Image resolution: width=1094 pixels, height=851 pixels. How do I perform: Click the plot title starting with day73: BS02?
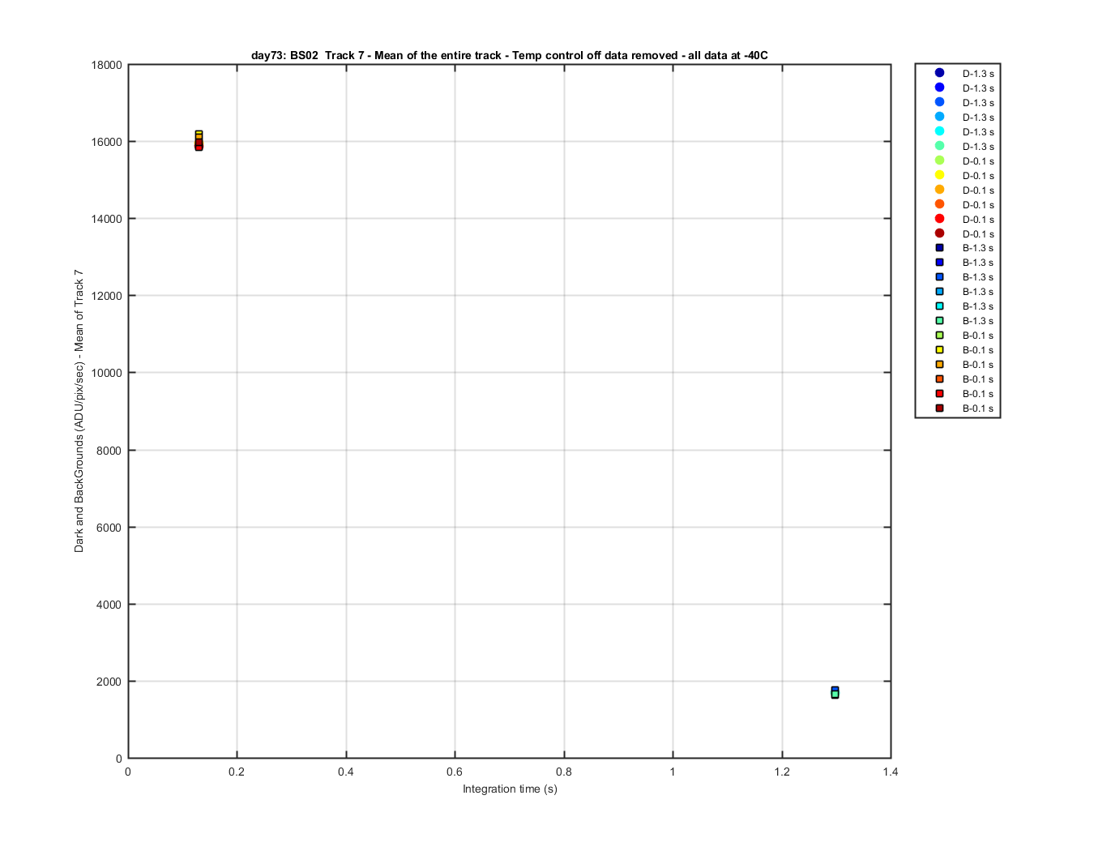click(x=509, y=55)
